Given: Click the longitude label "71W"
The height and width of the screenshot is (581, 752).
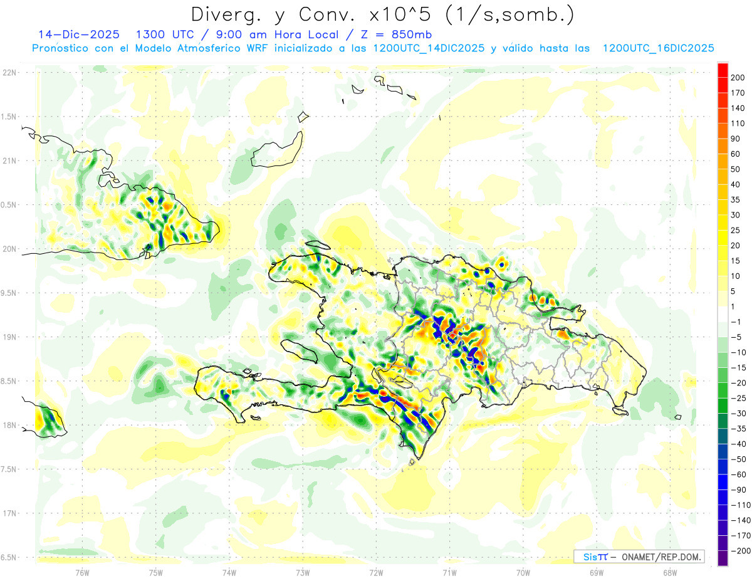Looking at the screenshot, I should [449, 572].
